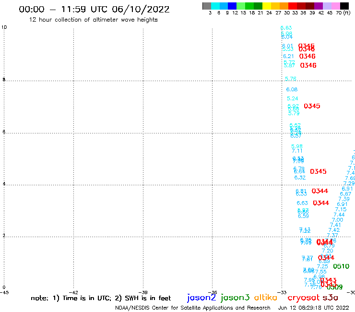
Task: Click the title '00:00 – 11:59 UTC 06/10/2022'
Action: coord(94,9)
